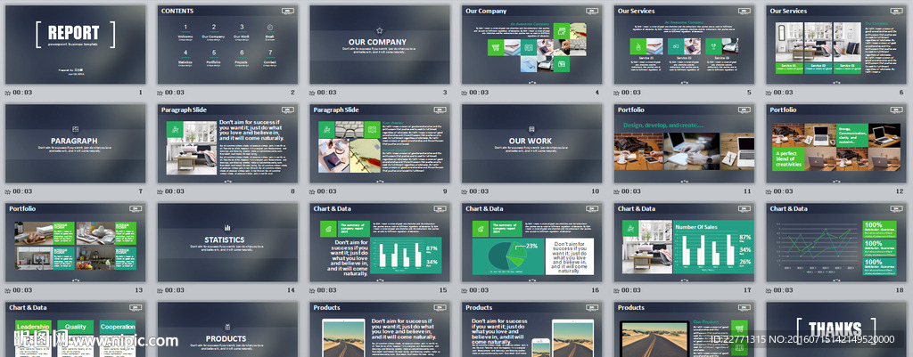Click the transition star icon under slide 16
Viewport: 913px width, 357px height.
pos(464,290)
